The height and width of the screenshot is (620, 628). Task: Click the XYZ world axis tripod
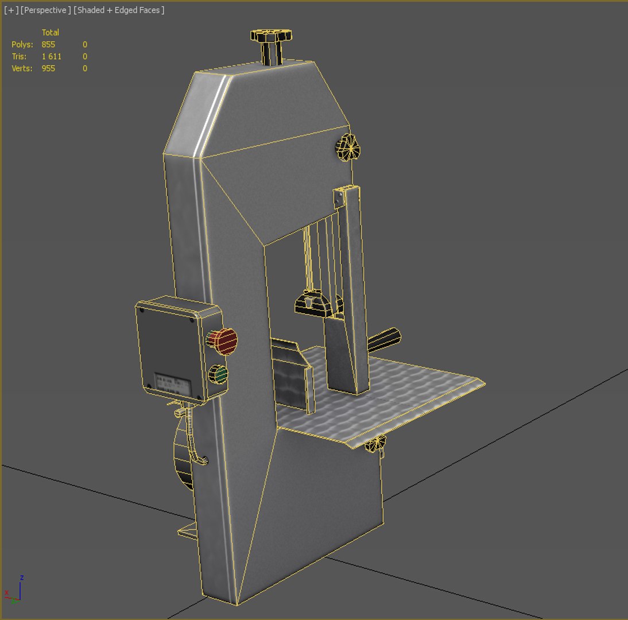coord(13,590)
